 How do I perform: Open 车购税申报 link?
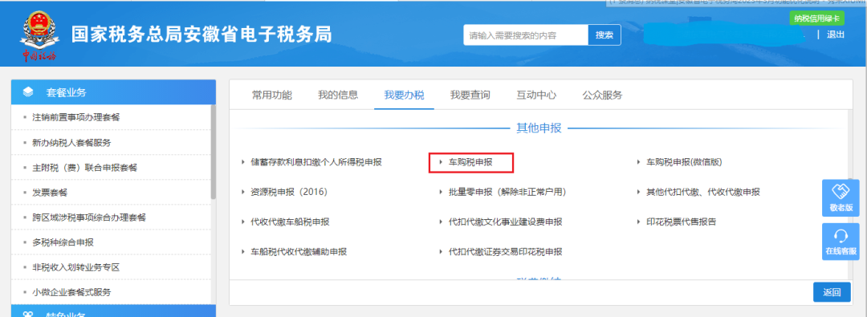470,162
